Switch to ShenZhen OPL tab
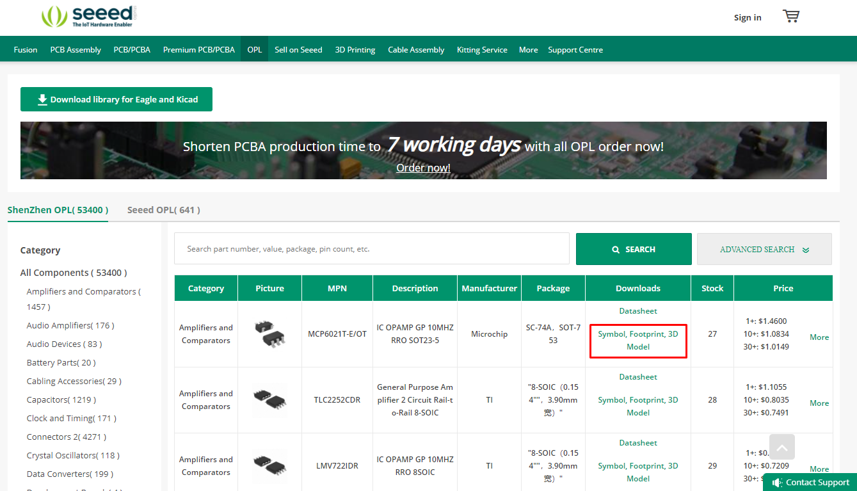This screenshot has width=857, height=491. (x=58, y=209)
